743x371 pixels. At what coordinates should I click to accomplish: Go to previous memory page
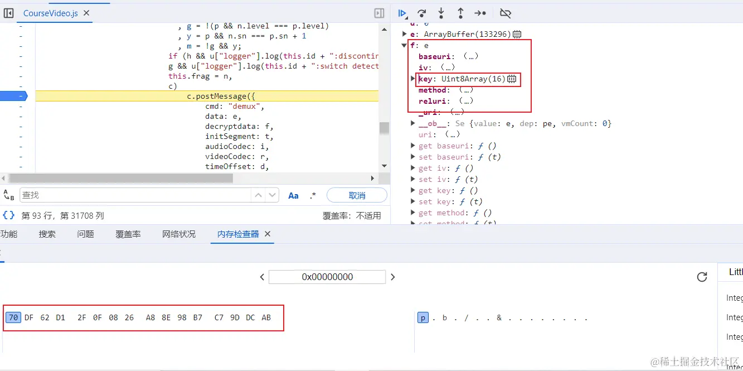[262, 277]
